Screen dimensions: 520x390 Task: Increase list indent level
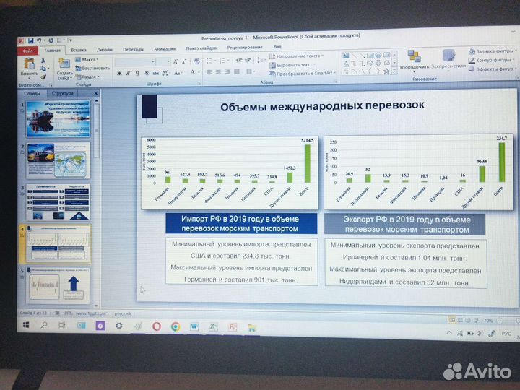pyautogui.click(x=248, y=60)
